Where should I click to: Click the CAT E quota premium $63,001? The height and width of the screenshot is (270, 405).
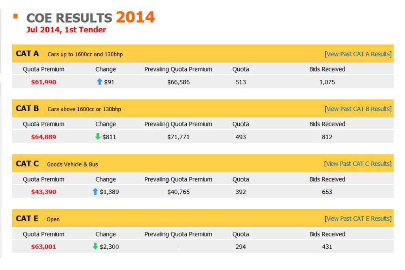[x=44, y=247]
